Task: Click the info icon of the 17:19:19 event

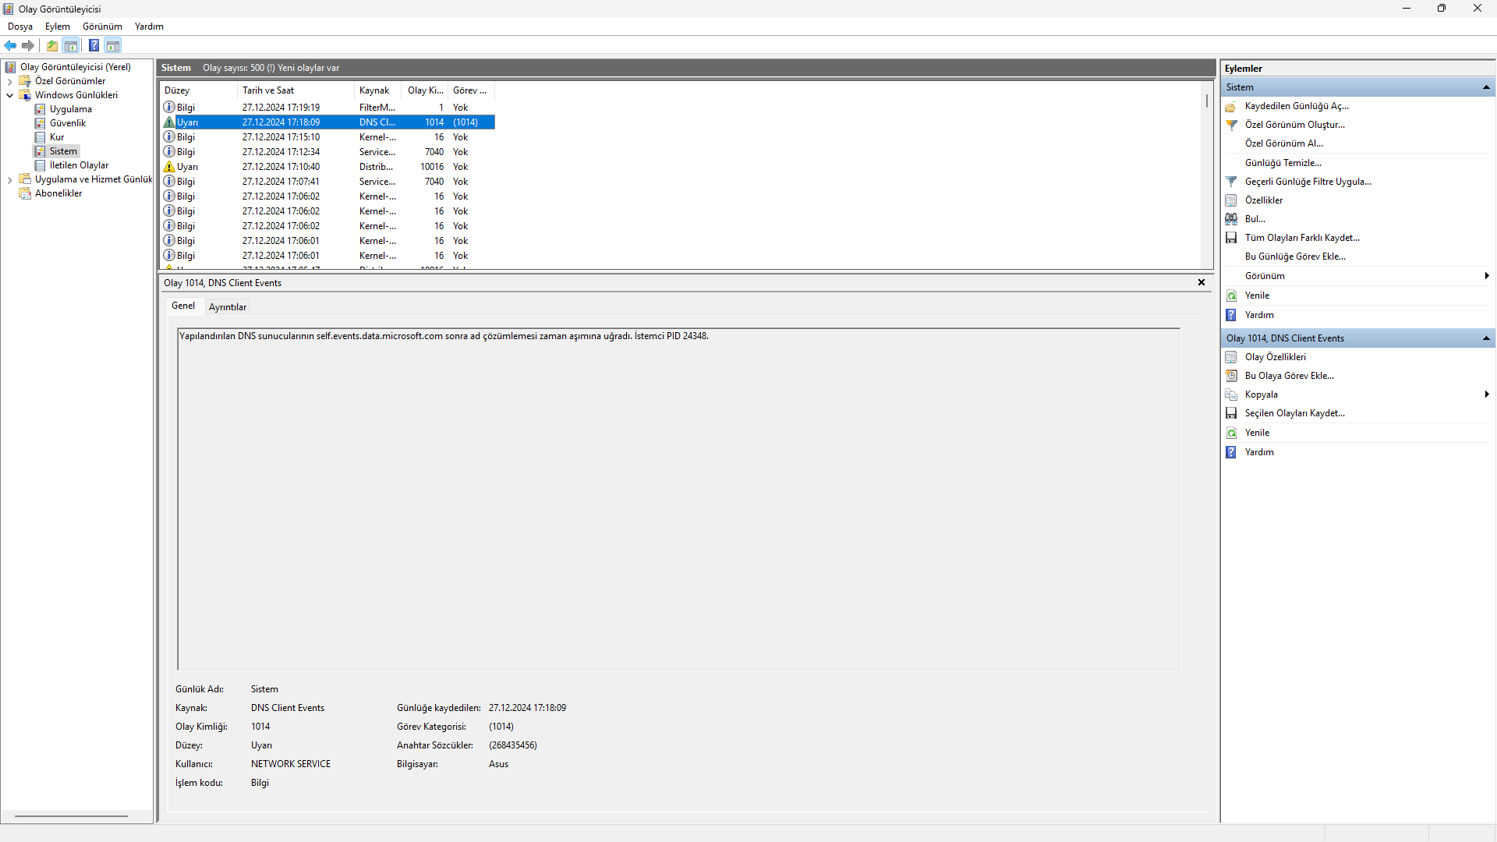Action: 169,108
